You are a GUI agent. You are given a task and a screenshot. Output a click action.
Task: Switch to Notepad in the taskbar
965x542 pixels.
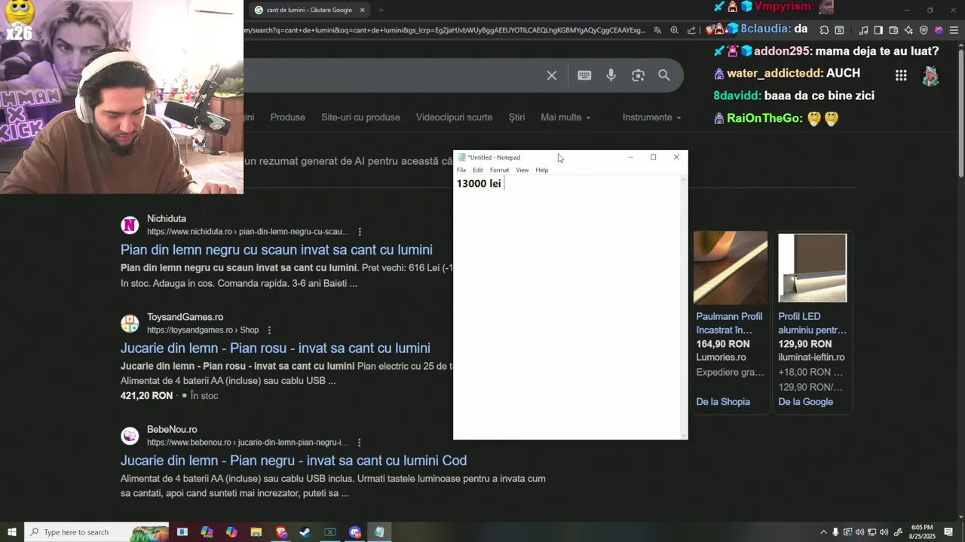tap(379, 532)
